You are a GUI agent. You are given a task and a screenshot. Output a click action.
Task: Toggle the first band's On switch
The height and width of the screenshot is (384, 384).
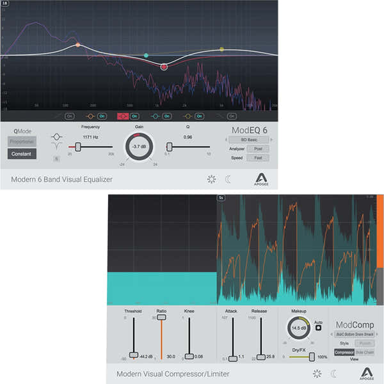point(70,116)
